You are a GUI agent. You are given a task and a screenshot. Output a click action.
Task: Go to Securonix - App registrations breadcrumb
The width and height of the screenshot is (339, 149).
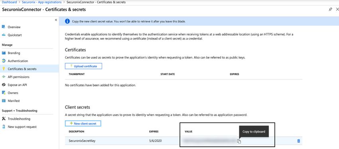(42, 2)
